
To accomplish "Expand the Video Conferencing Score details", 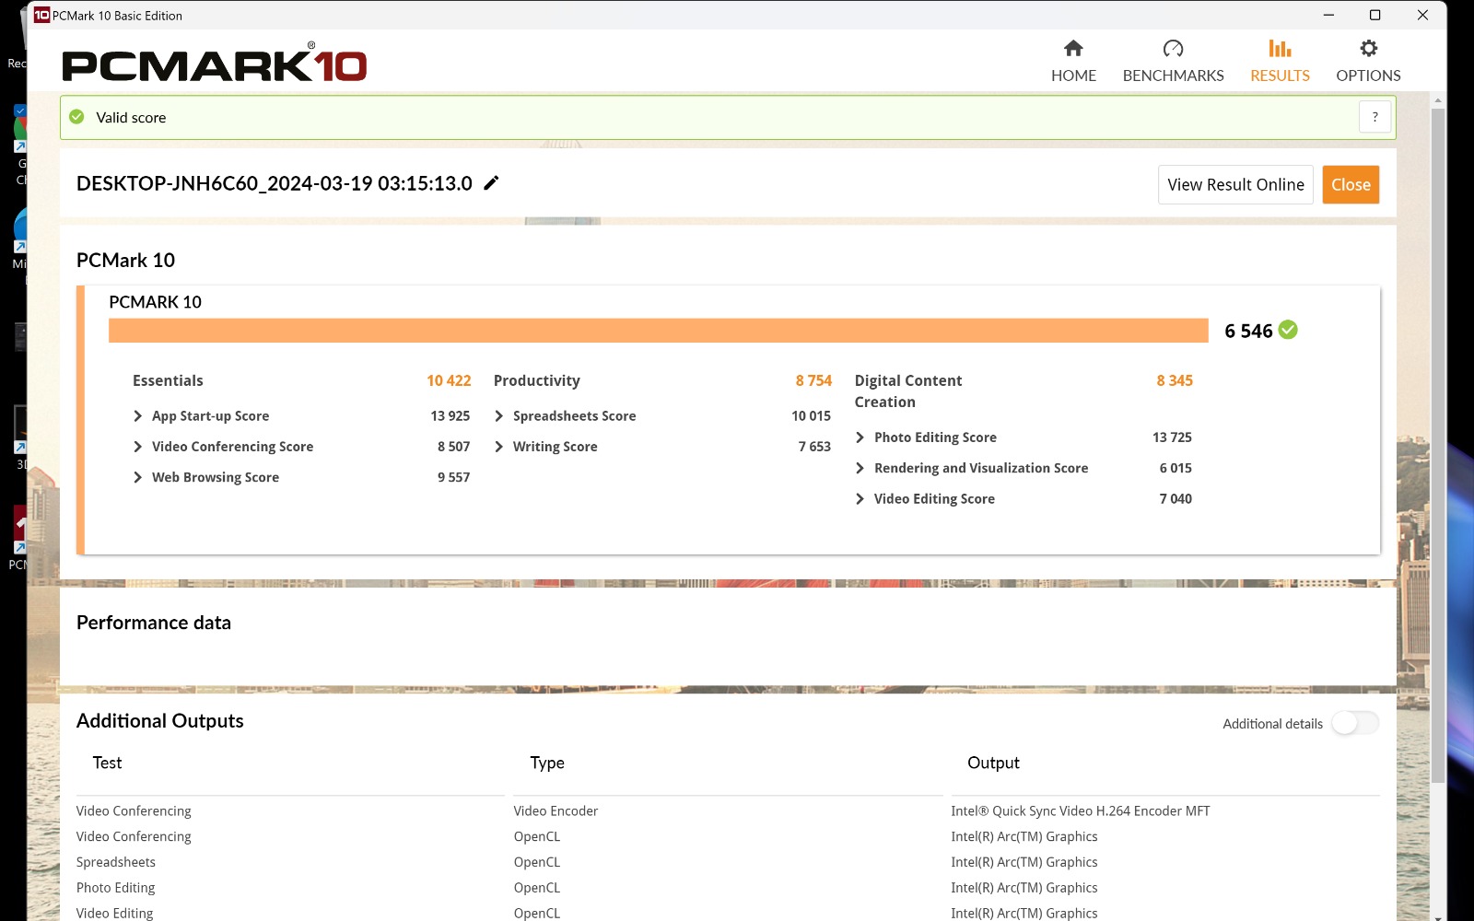I will point(138,447).
